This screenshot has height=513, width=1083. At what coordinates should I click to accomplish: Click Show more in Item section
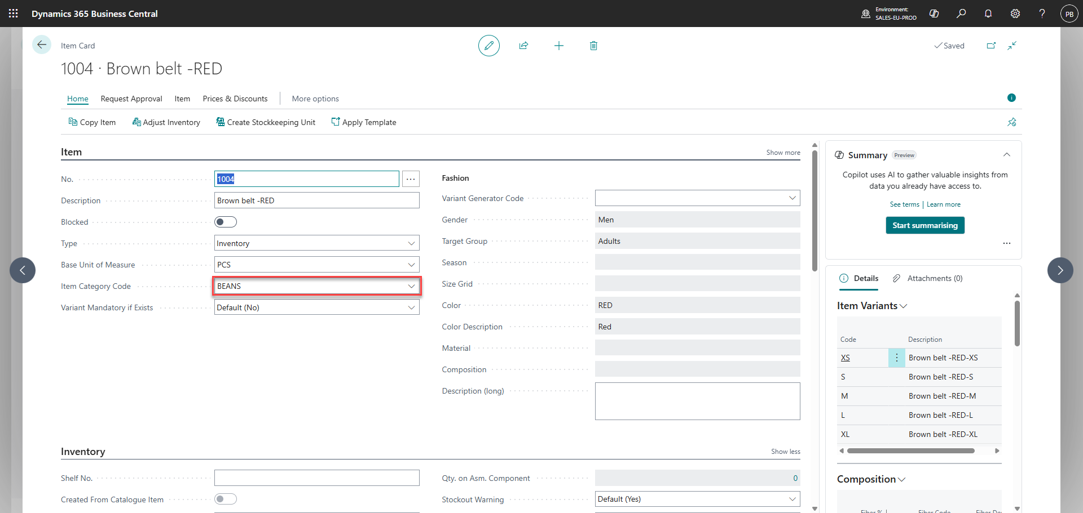click(783, 153)
